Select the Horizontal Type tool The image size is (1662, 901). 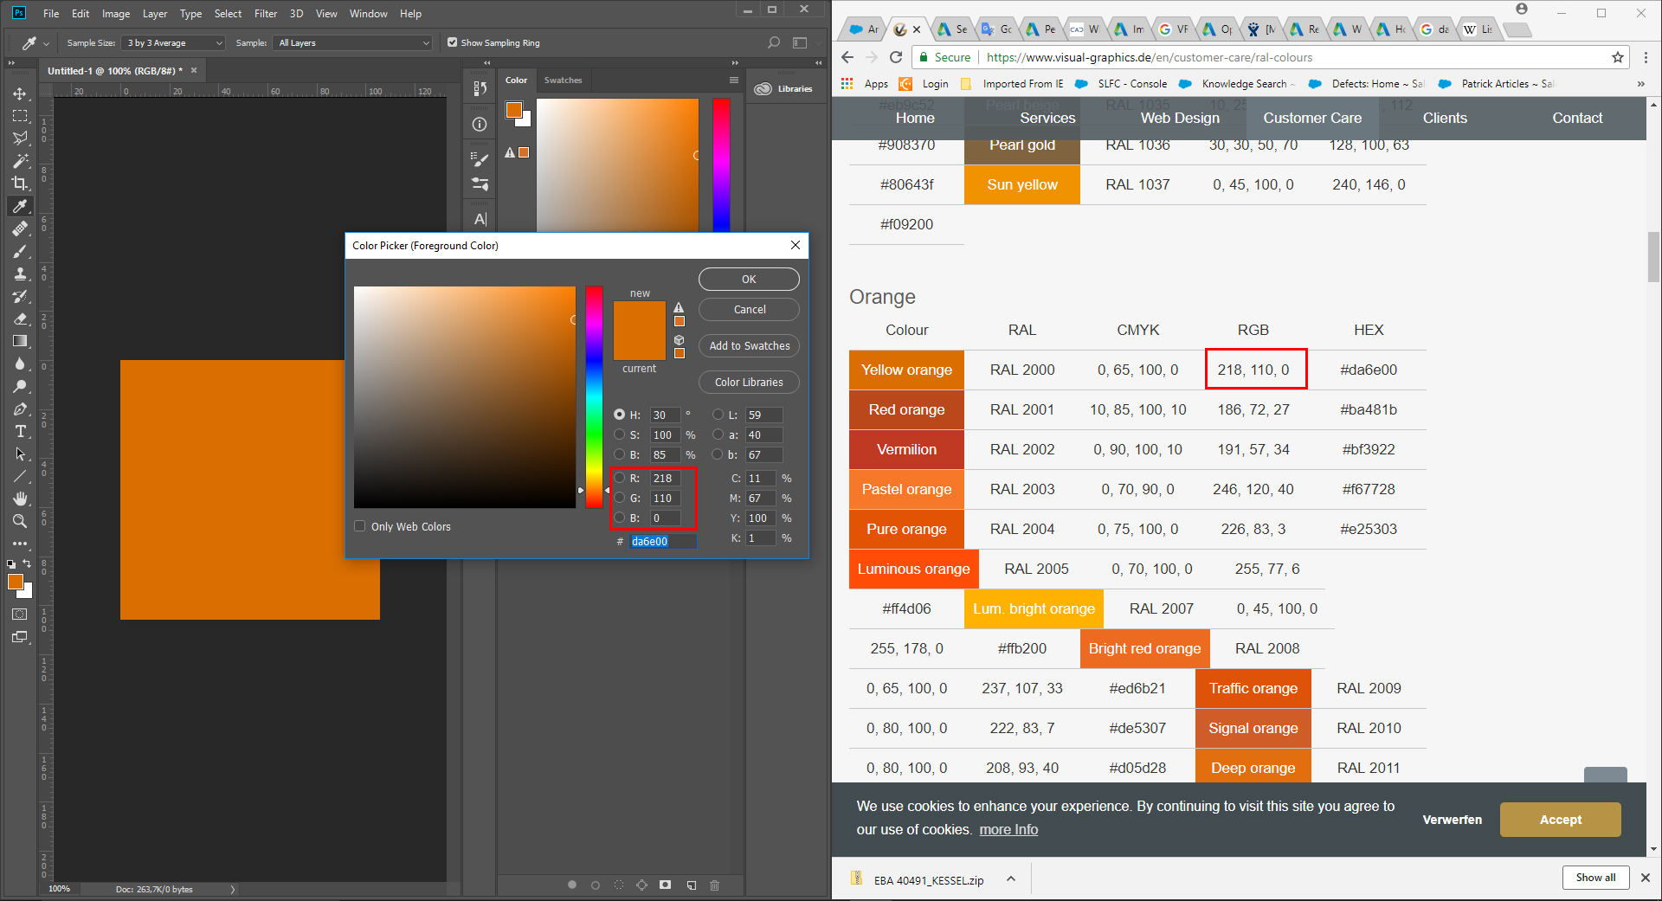point(20,431)
